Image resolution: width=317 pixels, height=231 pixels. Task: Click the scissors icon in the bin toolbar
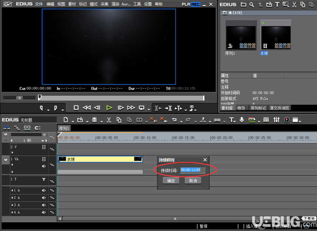point(294,4)
